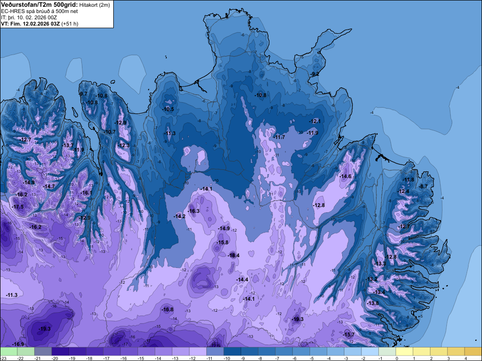Image resolution: width=482 pixels, height=361 pixels.
Task: Click the -9.2 temperature label
Action: [315, 74]
